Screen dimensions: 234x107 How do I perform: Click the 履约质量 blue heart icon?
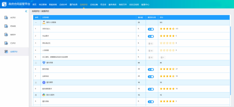point(44,63)
